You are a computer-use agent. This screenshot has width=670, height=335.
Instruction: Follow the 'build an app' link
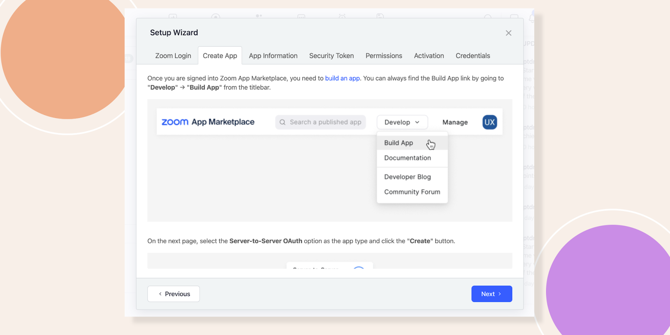click(x=342, y=78)
